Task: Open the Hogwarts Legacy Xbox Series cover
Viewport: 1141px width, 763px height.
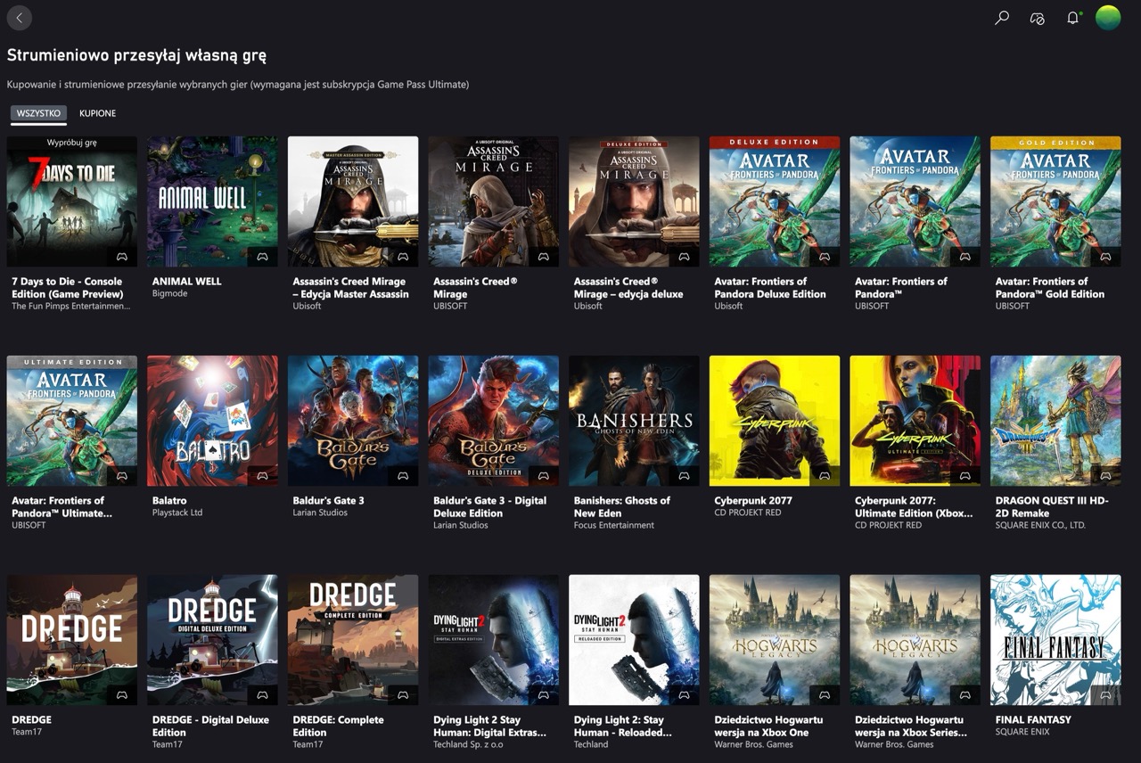Action: tap(915, 640)
